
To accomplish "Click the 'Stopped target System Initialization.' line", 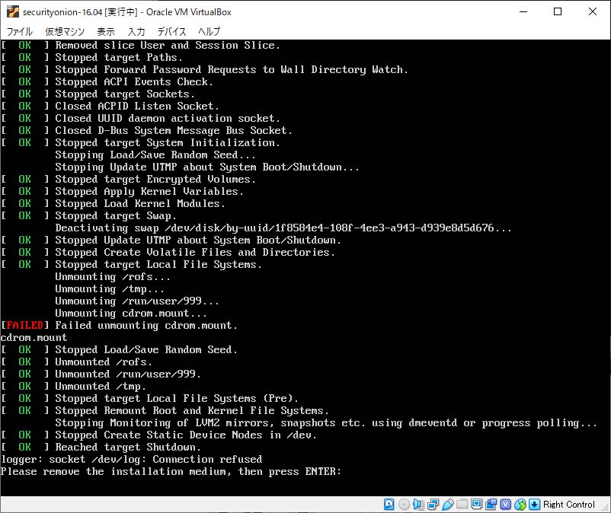I will (168, 143).
